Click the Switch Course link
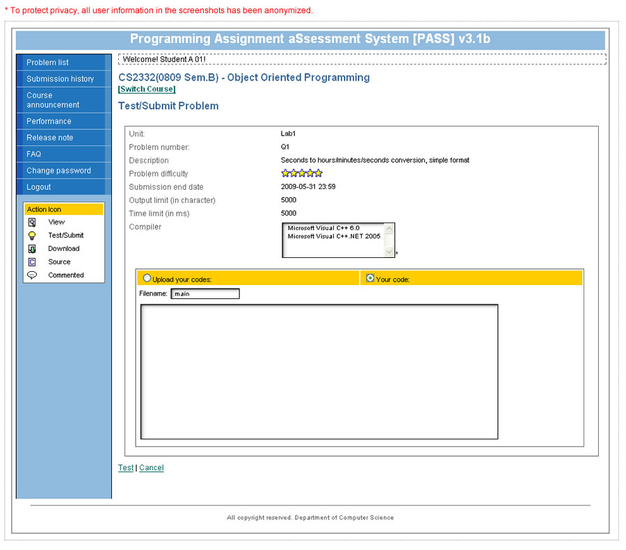This screenshot has width=626, height=550. point(147,89)
